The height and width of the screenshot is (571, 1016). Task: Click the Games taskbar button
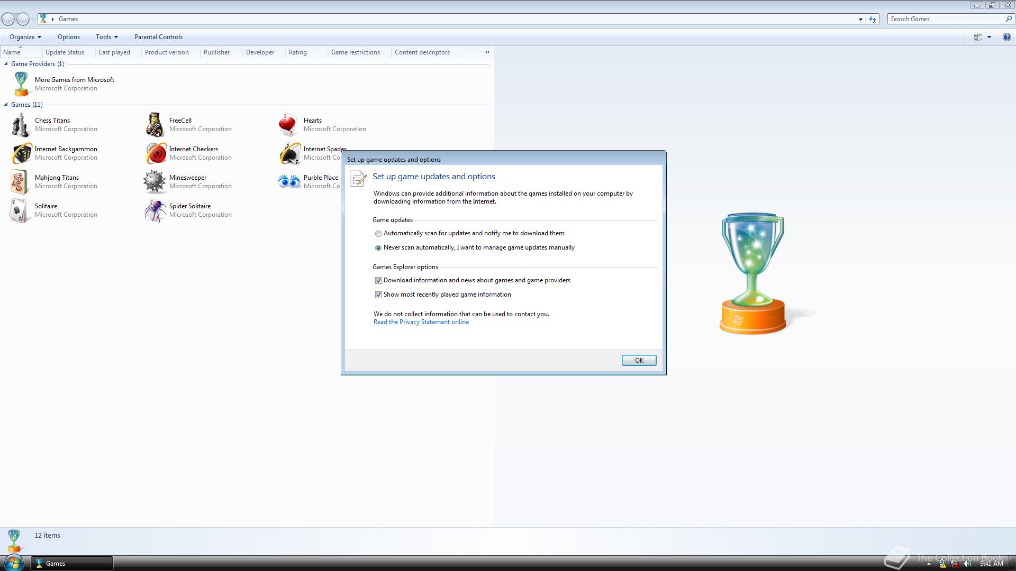click(71, 564)
